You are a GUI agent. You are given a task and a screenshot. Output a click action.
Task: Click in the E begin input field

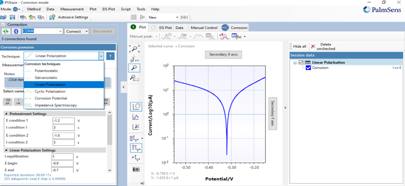click(x=62, y=163)
